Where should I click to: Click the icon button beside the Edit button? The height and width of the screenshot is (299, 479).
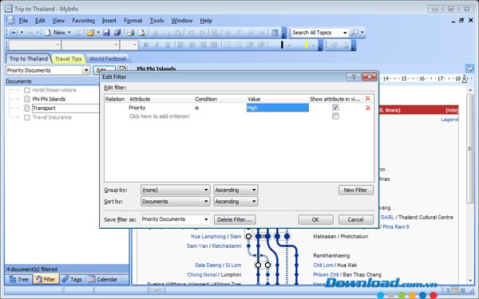(122, 69)
